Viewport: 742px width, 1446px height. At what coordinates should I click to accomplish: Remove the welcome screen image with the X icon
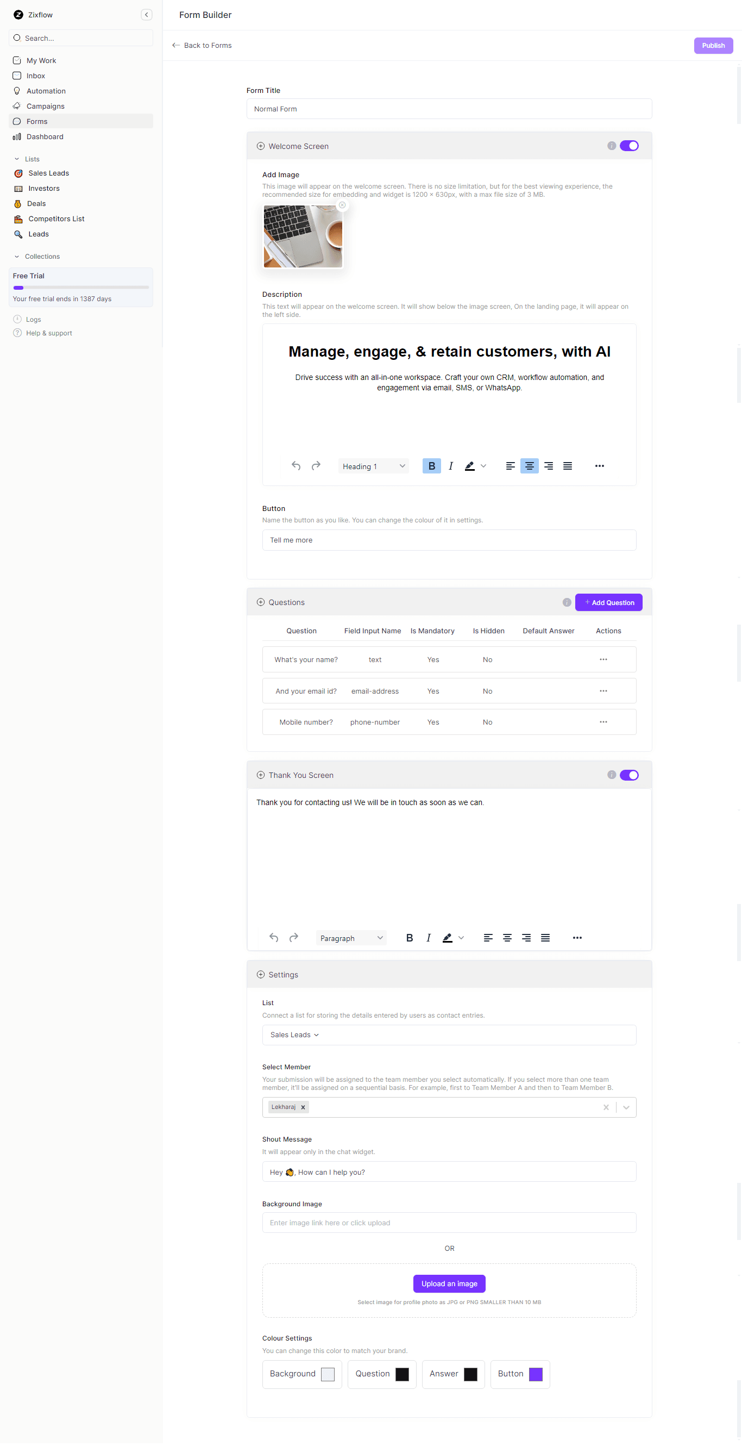click(342, 205)
